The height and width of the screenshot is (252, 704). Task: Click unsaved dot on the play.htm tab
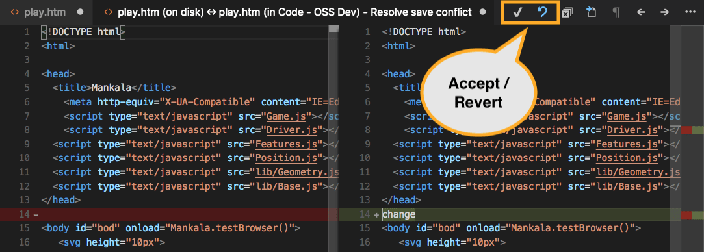81,12
